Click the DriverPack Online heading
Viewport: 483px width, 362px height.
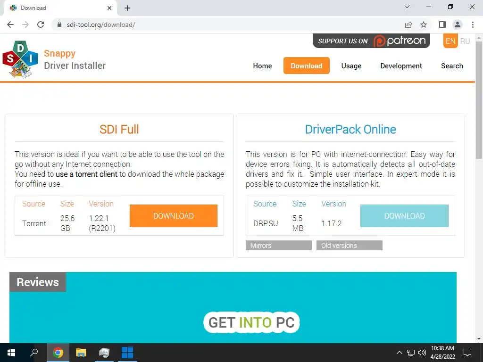[x=350, y=129]
